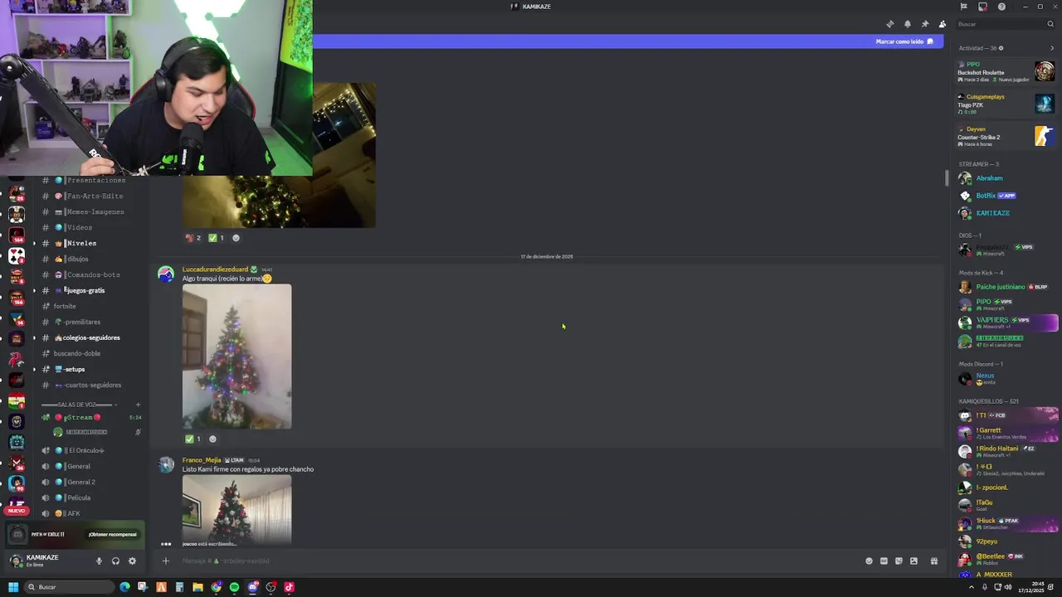Toggle headphones deafen in user panel
Screen dimensions: 1062x597
pos(115,561)
